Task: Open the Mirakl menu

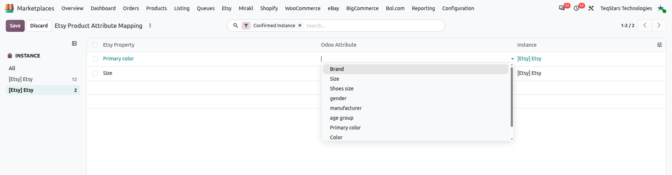Action: click(246, 8)
